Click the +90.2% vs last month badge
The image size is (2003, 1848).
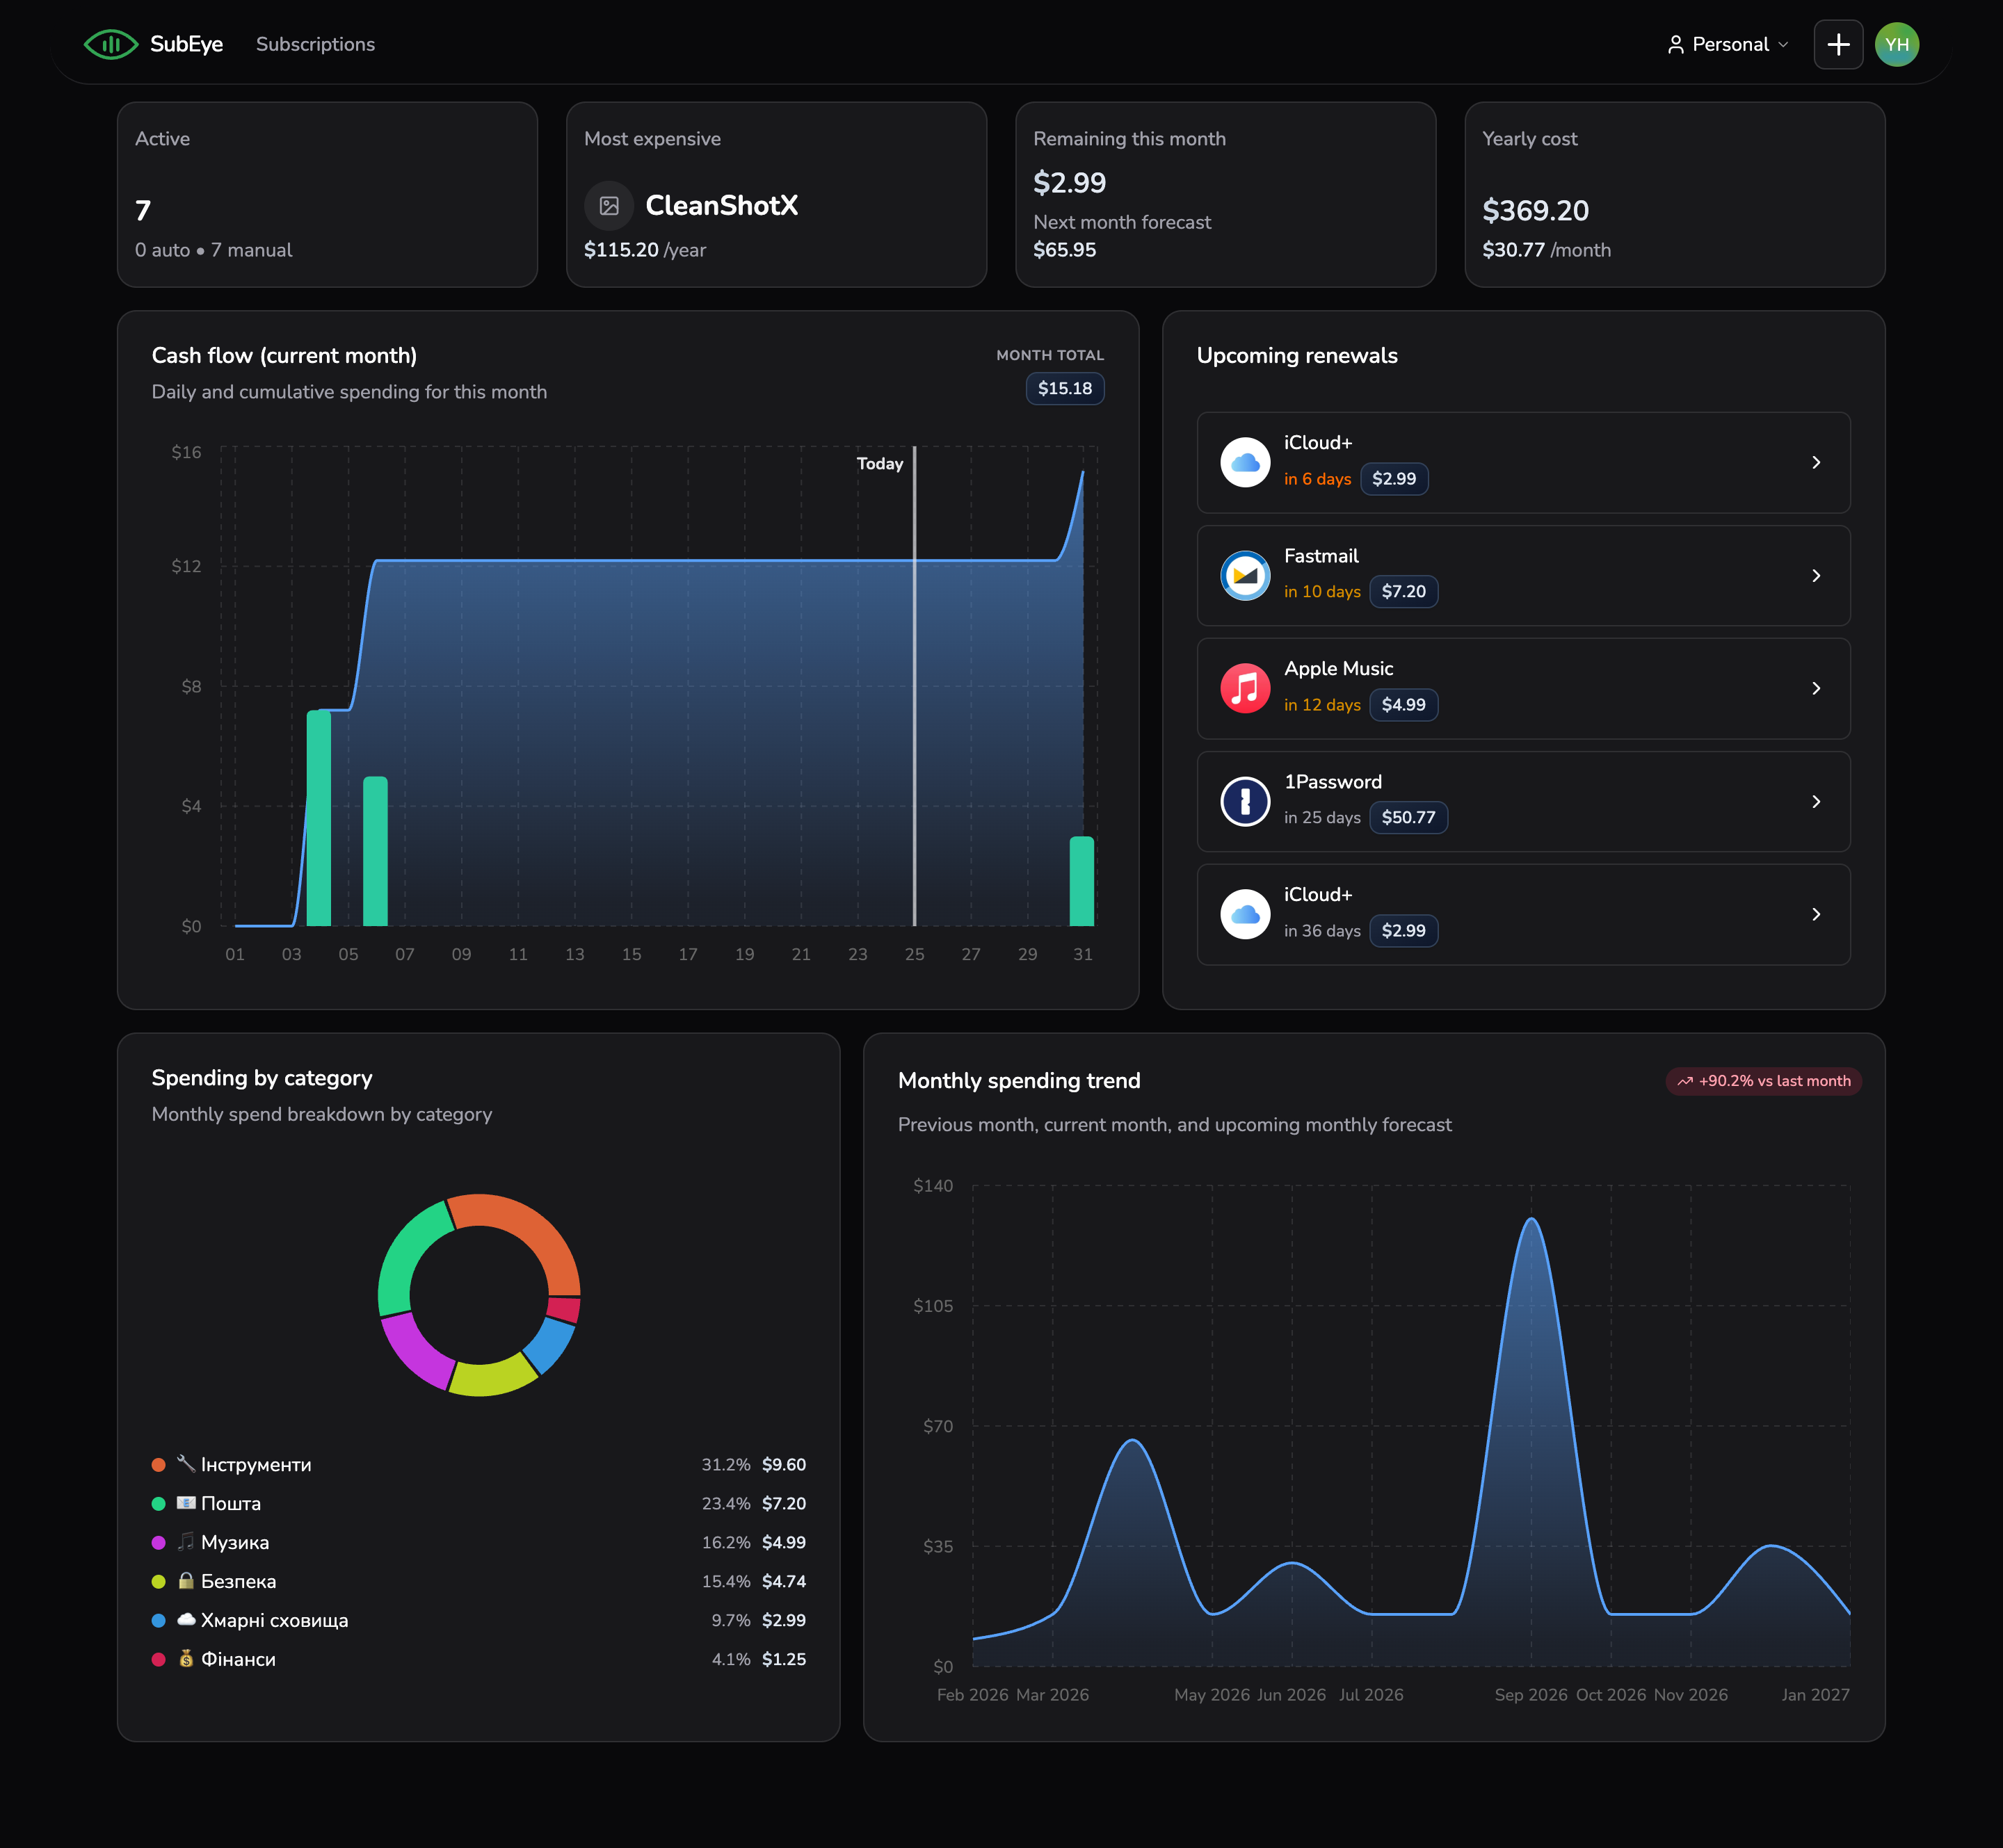click(1763, 1081)
